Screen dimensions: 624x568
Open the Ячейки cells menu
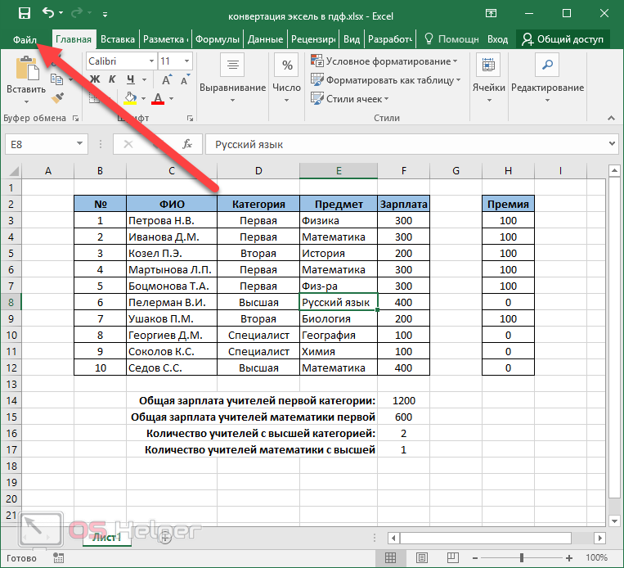[489, 79]
